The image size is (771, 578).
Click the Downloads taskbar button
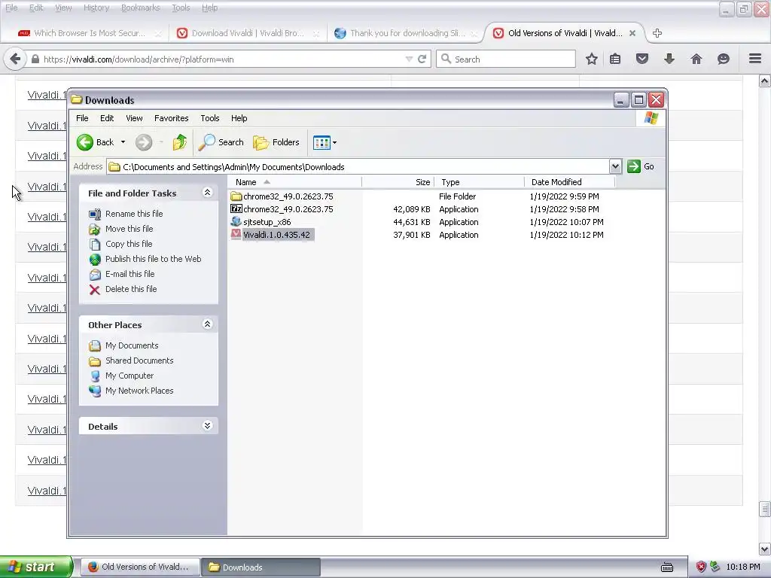[x=261, y=567]
